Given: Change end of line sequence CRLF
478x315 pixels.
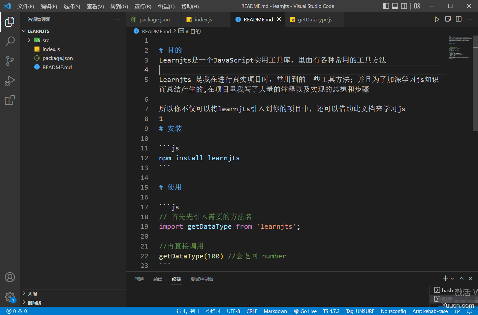Looking at the screenshot, I should [252, 311].
